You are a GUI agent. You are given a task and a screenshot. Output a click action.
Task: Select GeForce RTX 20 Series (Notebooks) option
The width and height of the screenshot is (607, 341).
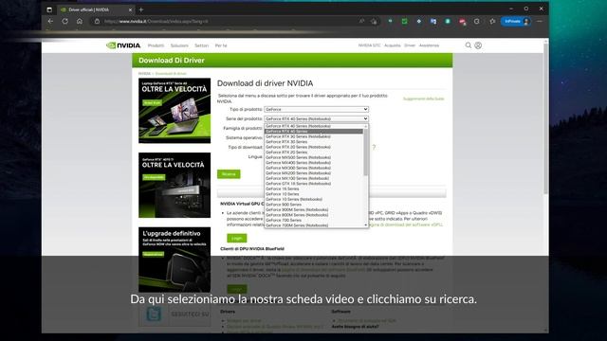click(314, 147)
